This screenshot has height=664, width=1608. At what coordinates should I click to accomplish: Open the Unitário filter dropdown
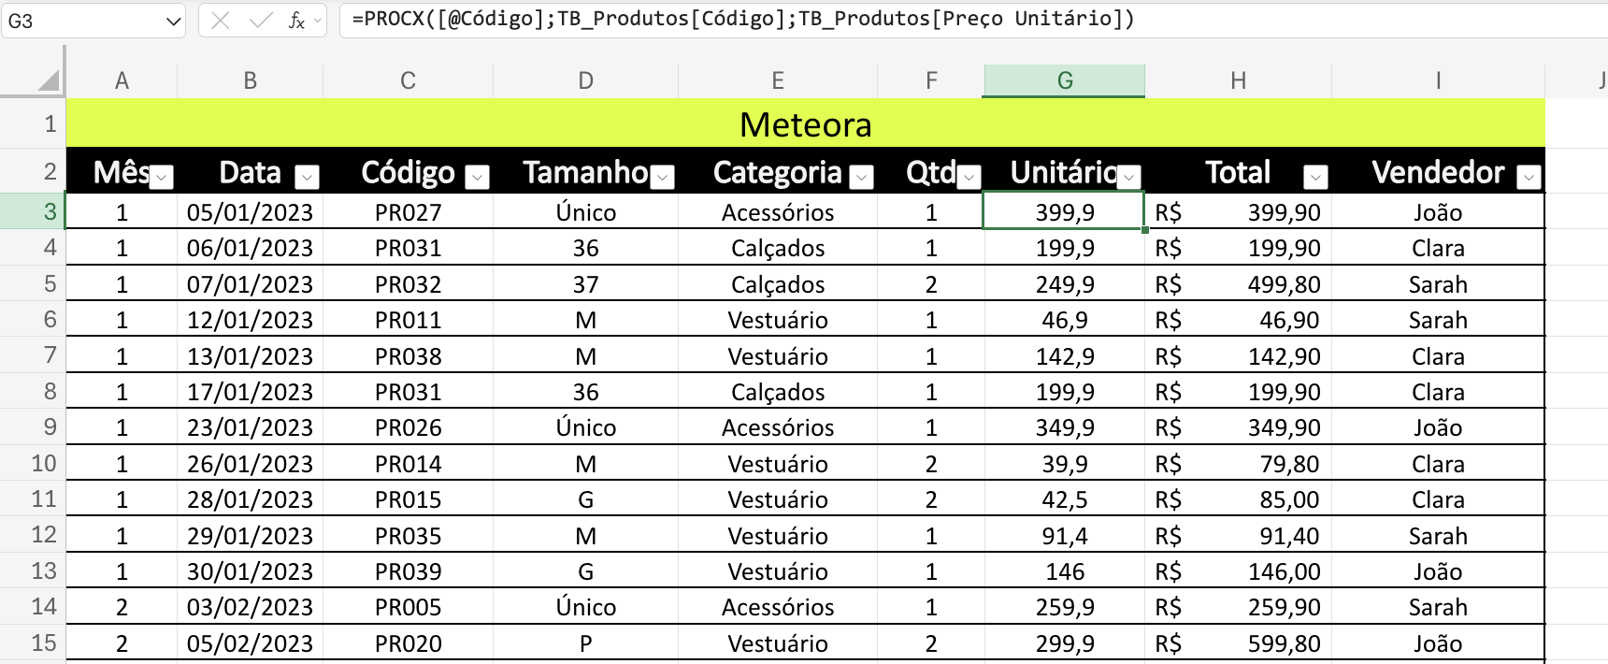1128,177
